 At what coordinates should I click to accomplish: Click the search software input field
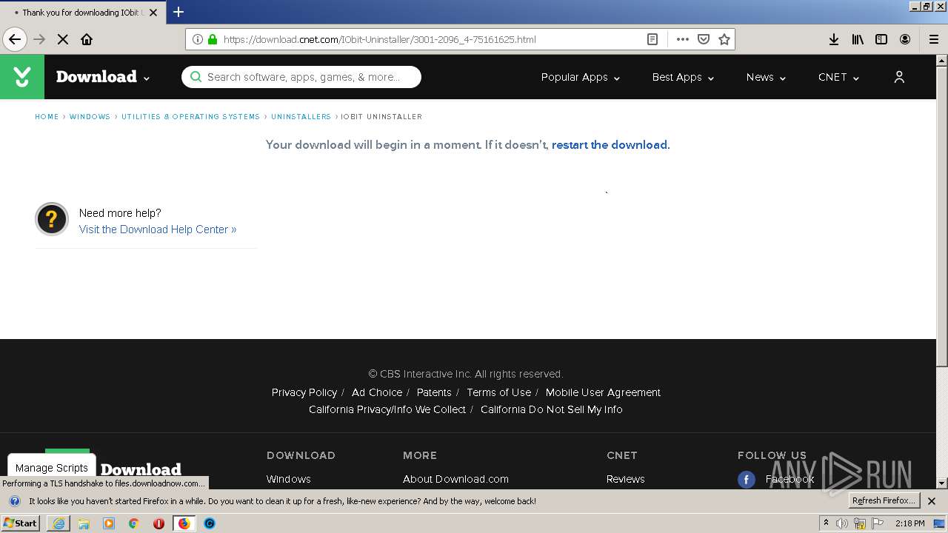click(x=301, y=77)
